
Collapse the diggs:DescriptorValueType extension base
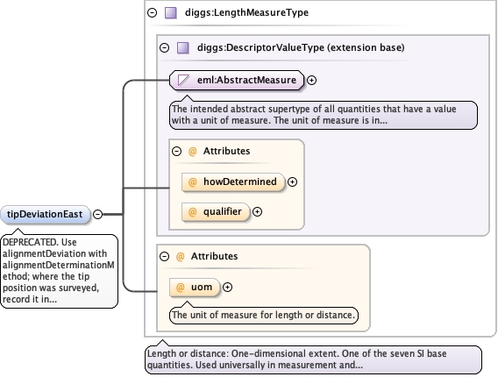pos(165,48)
